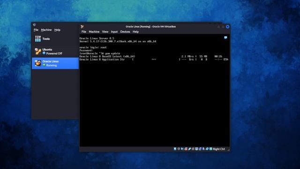
Task: Select the Ubuntu virtual machine
Action: click(x=55, y=51)
